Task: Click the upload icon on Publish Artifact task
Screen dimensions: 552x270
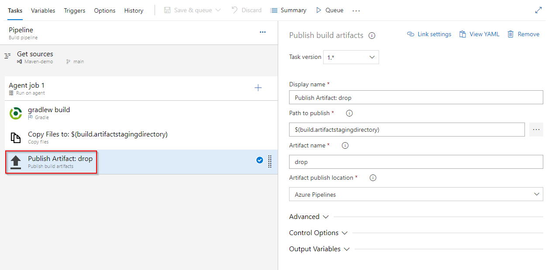Action: click(x=16, y=161)
